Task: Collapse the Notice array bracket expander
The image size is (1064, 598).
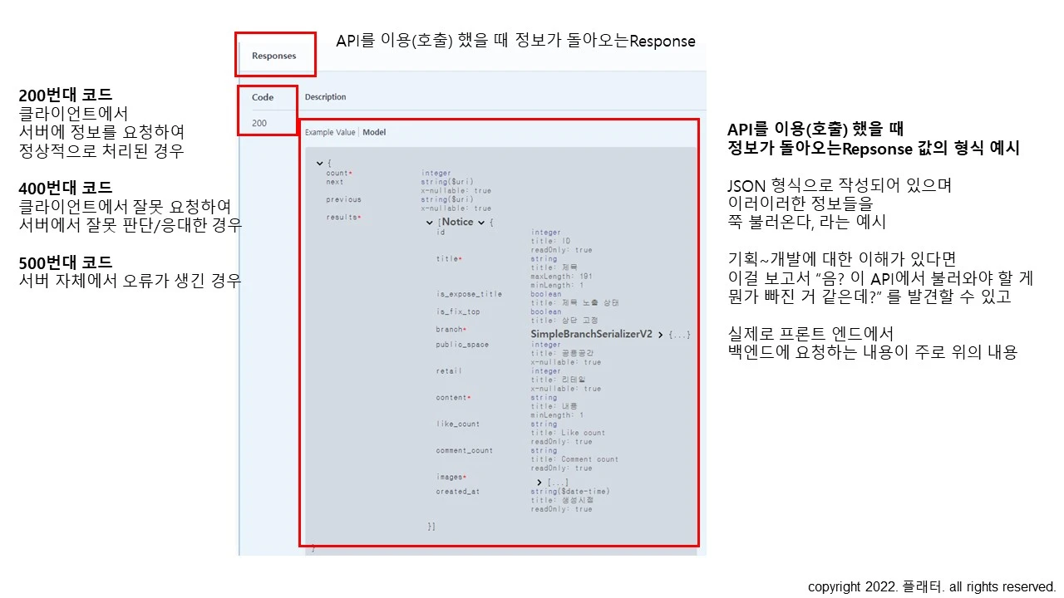Action: pos(429,223)
